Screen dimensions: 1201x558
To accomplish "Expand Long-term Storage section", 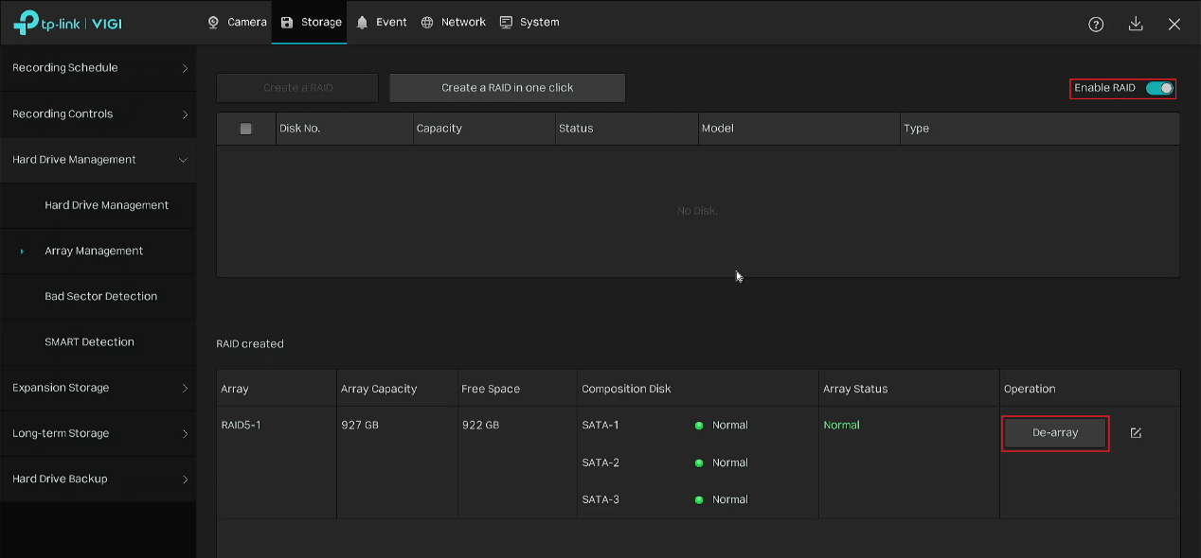I will tap(98, 433).
